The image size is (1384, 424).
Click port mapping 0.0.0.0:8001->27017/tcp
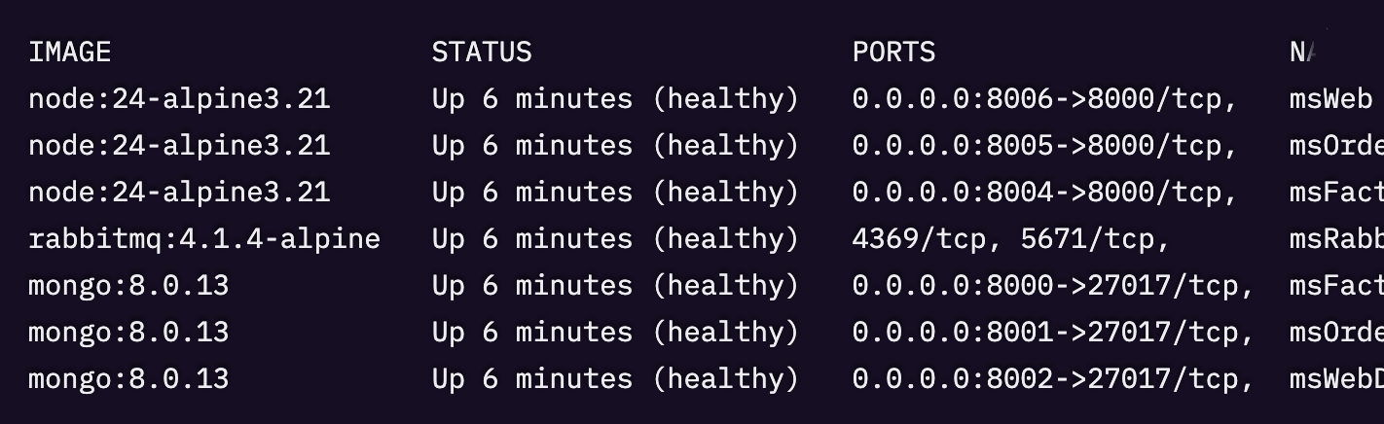point(1052,332)
